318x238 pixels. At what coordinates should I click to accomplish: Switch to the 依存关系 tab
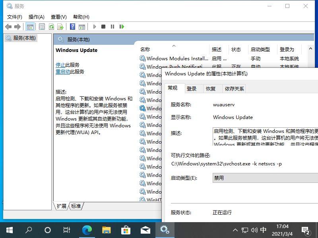point(235,88)
